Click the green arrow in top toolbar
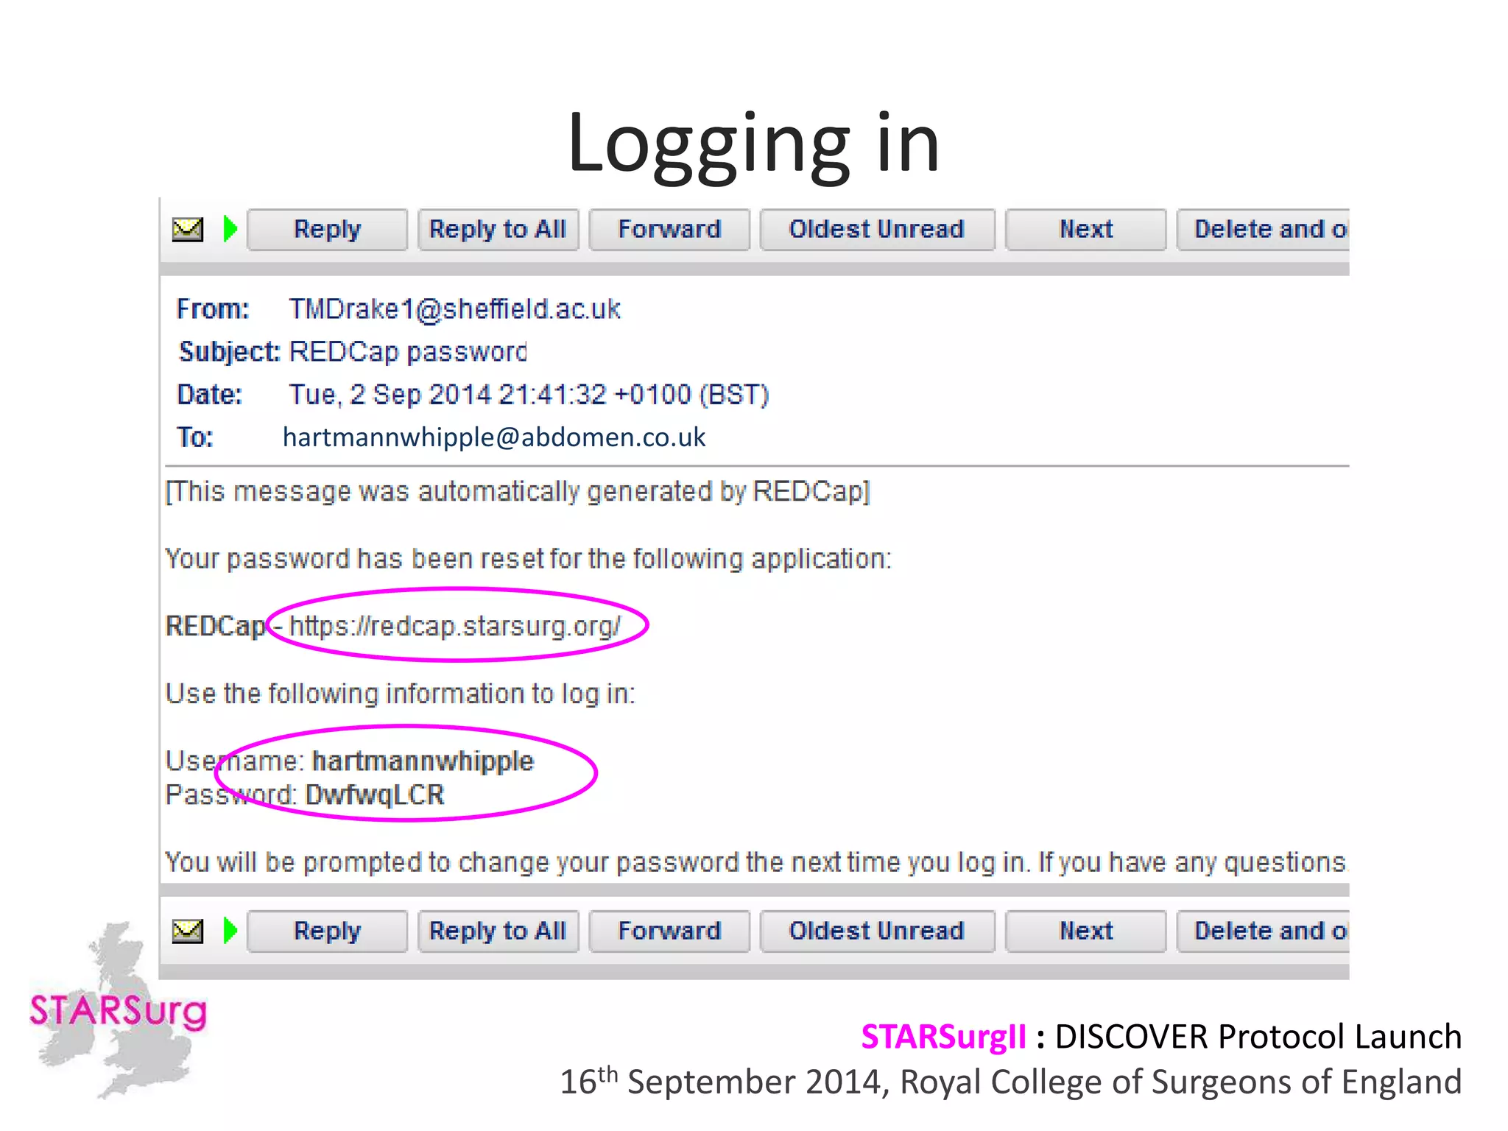Image resolution: width=1508 pixels, height=1131 pixels. point(230,229)
